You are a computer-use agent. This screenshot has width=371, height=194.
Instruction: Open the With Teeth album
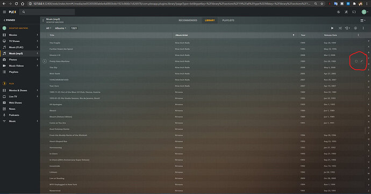pyautogui.click(x=55, y=73)
